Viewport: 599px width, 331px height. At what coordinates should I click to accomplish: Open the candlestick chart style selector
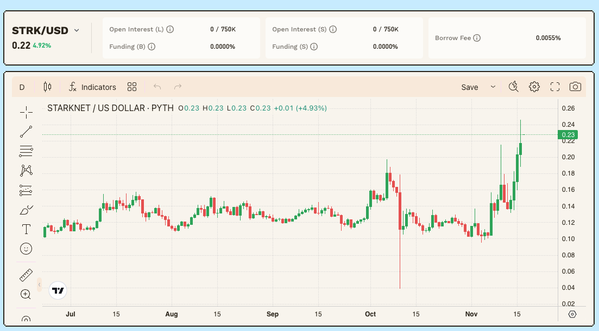(x=47, y=87)
